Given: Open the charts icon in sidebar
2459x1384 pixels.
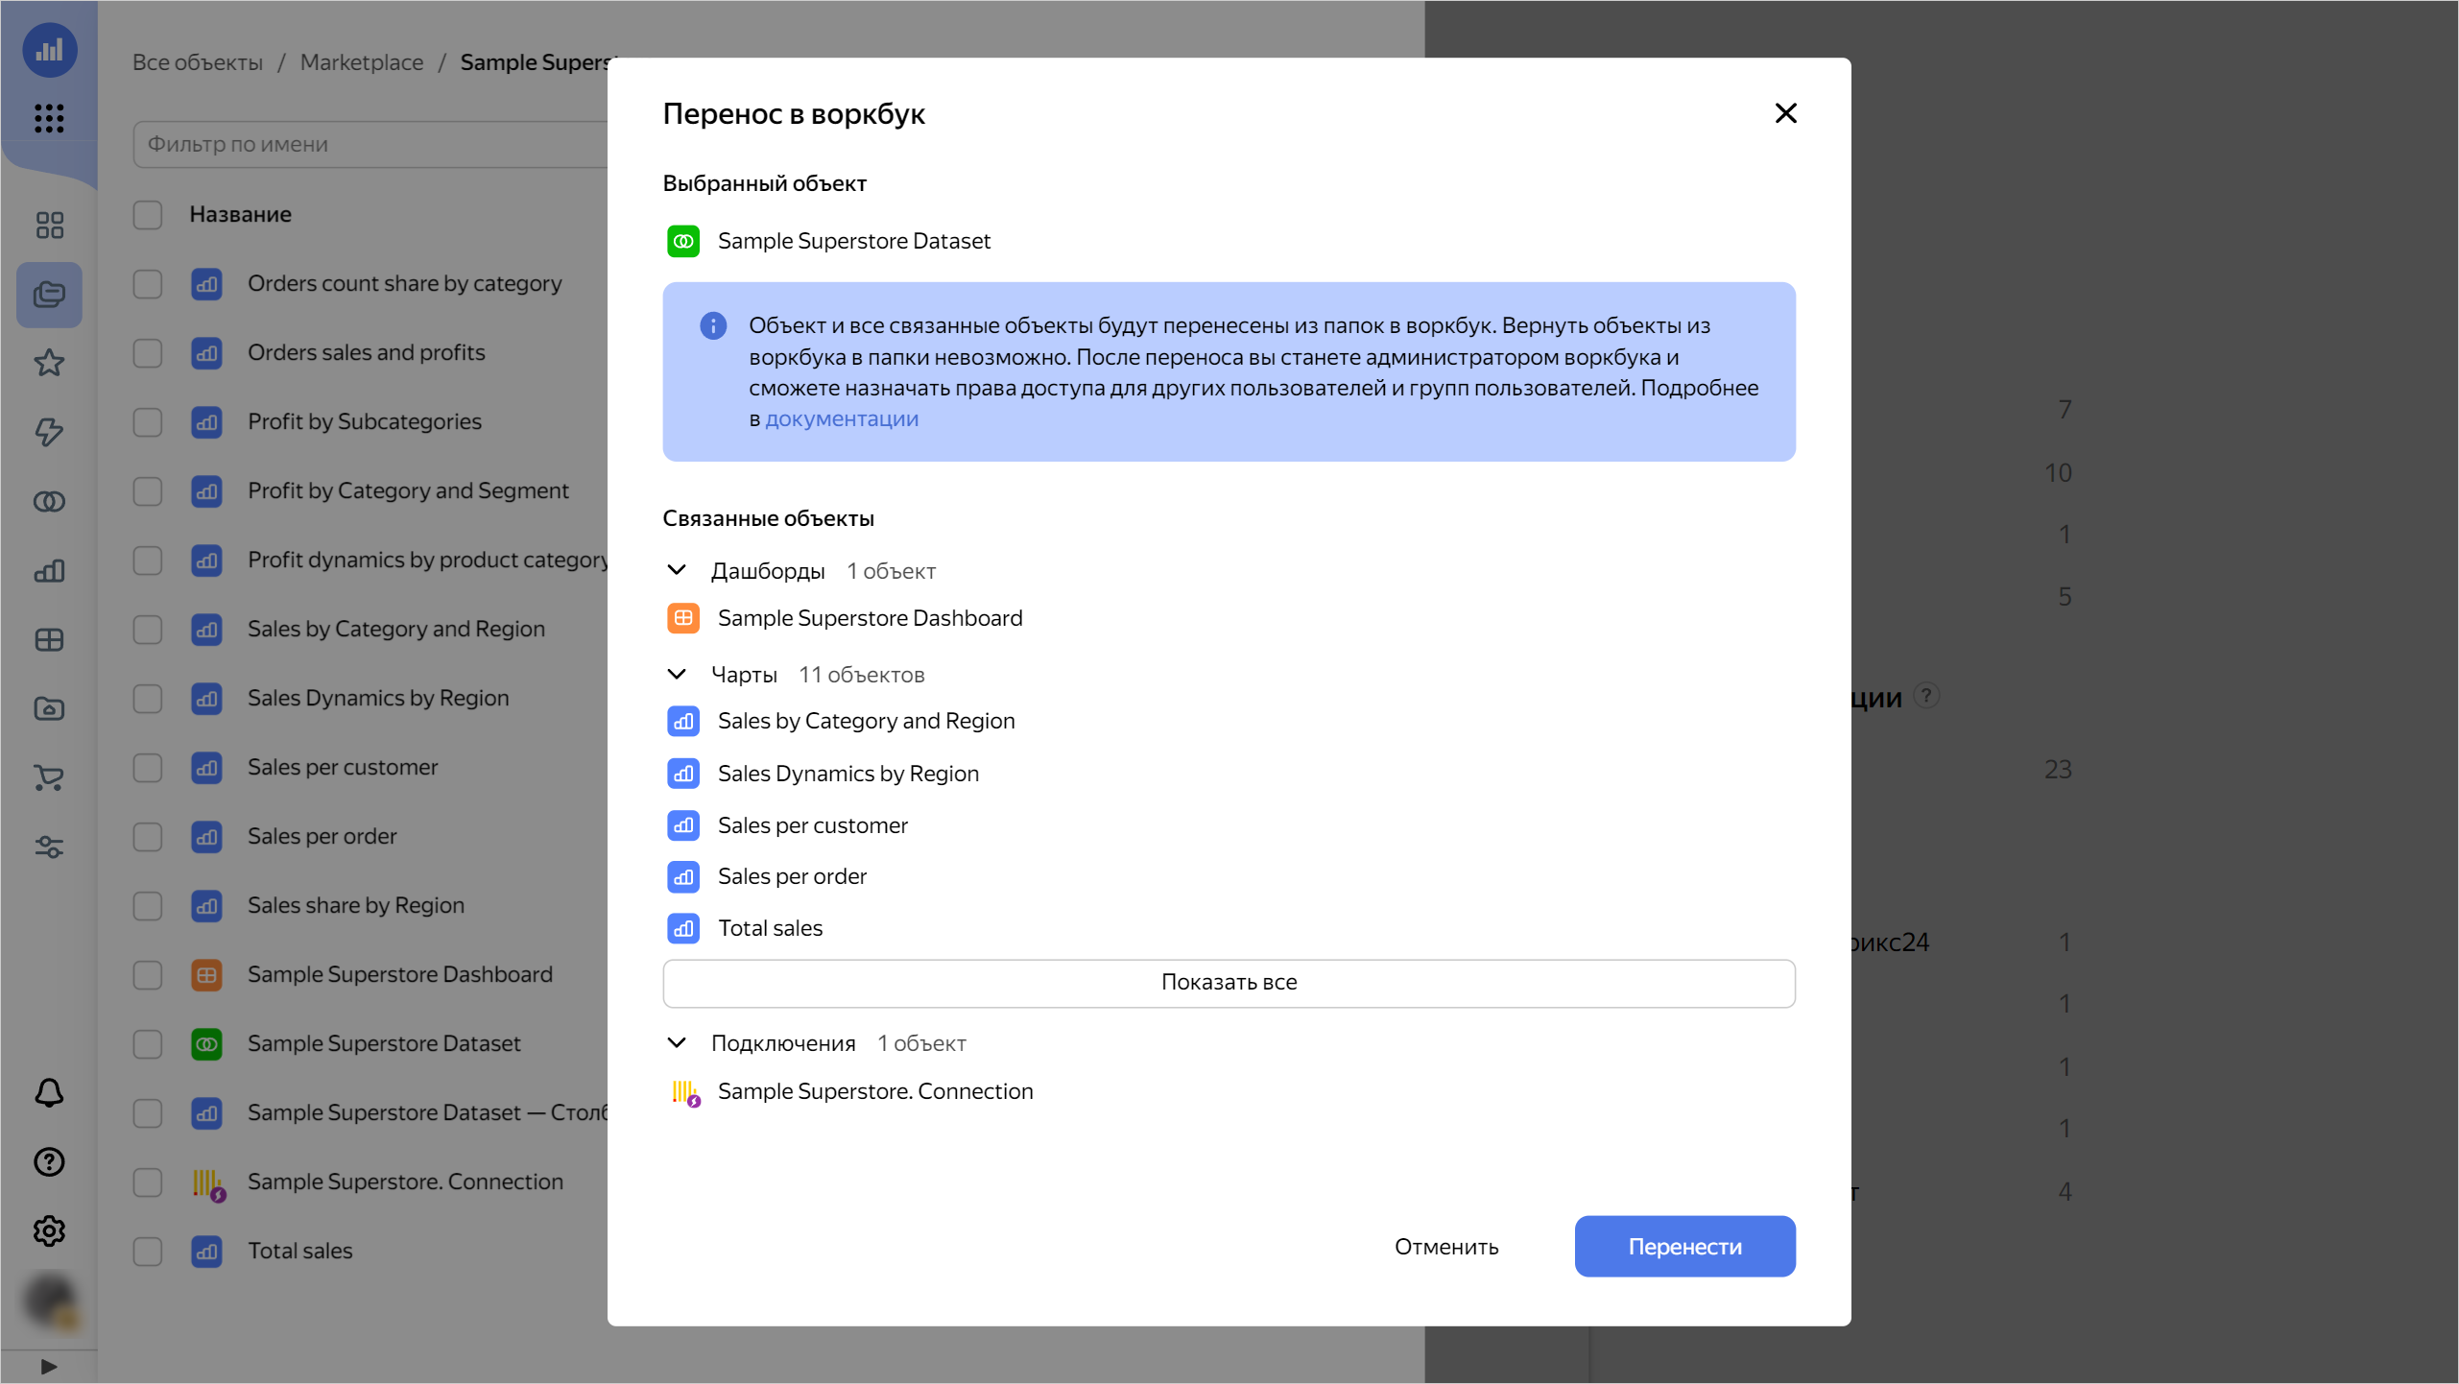Looking at the screenshot, I should (x=49, y=571).
